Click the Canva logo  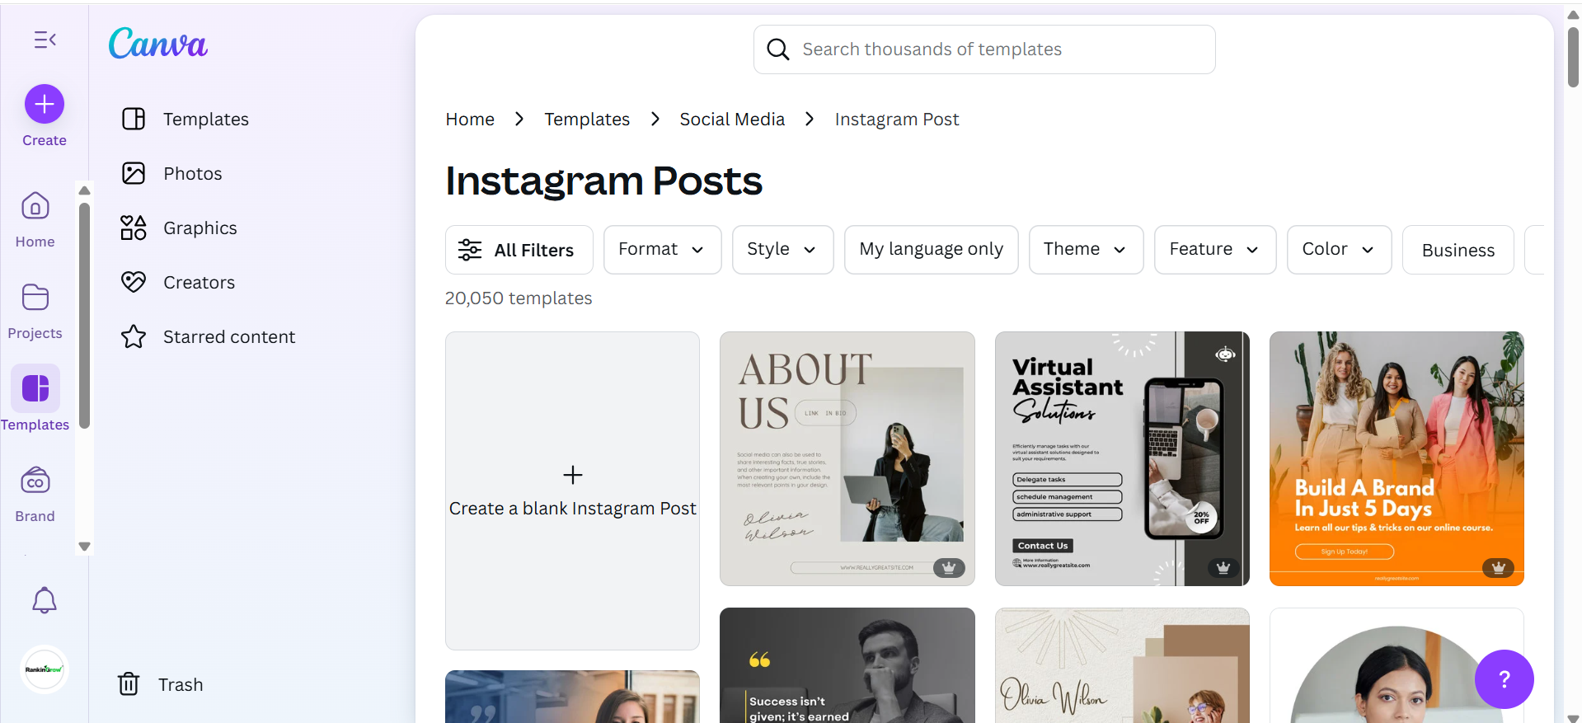click(157, 44)
